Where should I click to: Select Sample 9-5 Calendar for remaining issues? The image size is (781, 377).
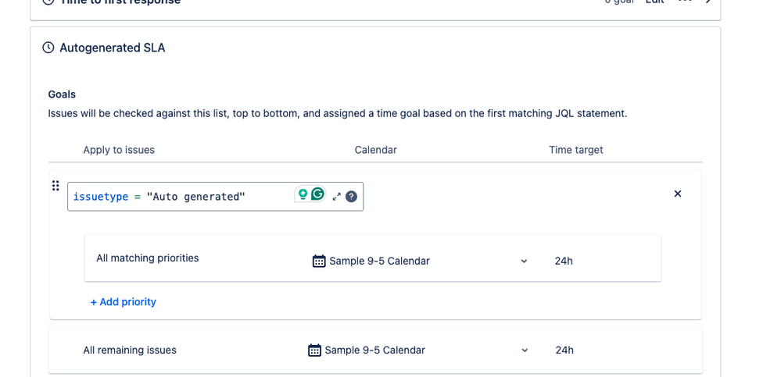(x=375, y=350)
